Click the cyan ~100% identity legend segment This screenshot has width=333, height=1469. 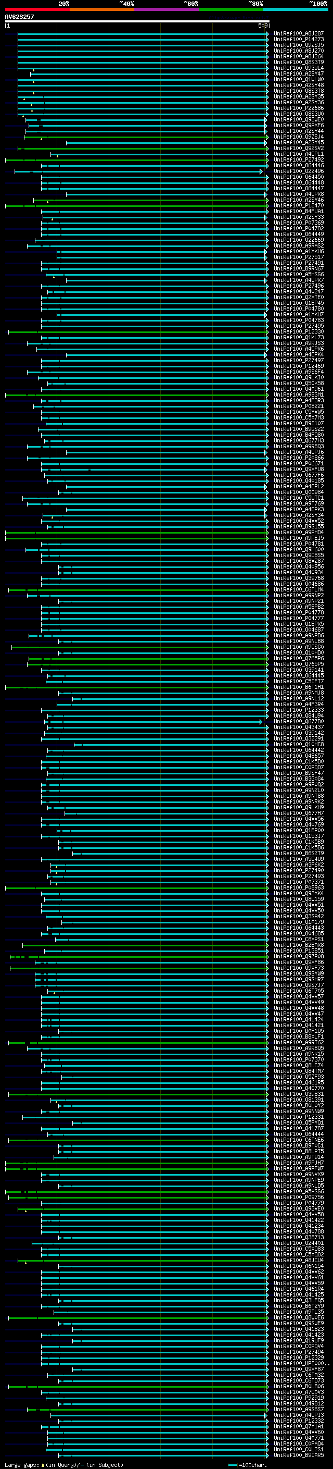[296, 9]
